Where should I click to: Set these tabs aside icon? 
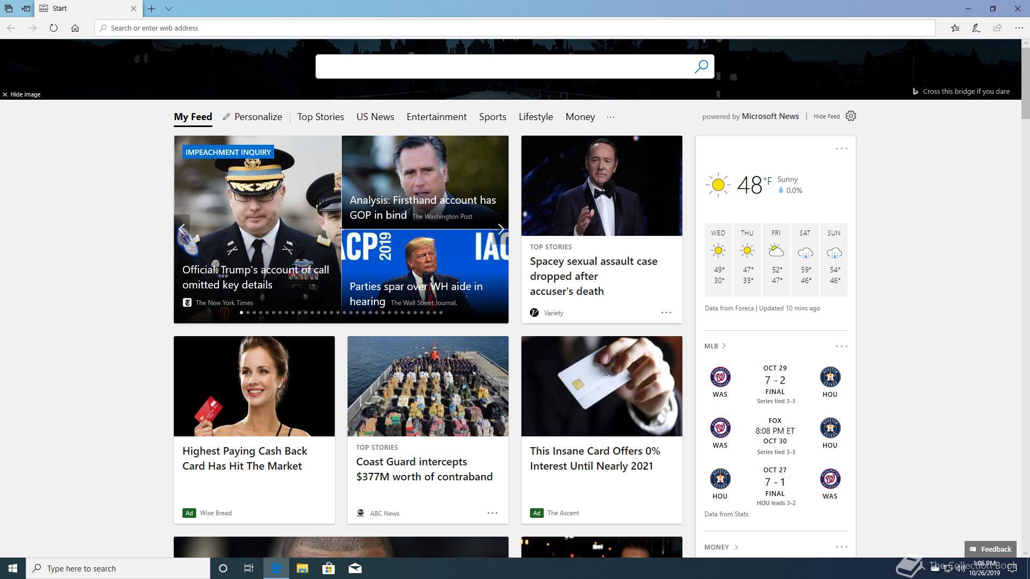tap(26, 9)
